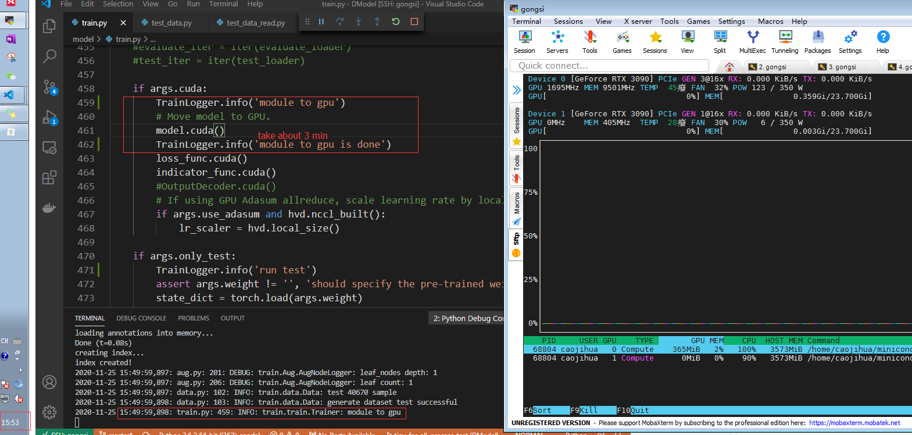Open the Session tool in MobaXterm

coord(525,42)
